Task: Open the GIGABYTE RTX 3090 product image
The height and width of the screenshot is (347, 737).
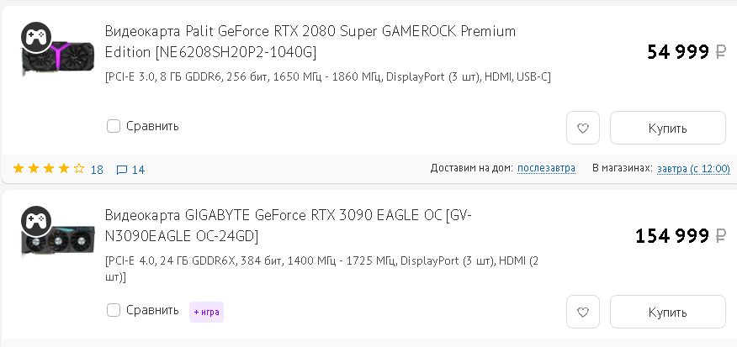Action: pyautogui.click(x=52, y=240)
